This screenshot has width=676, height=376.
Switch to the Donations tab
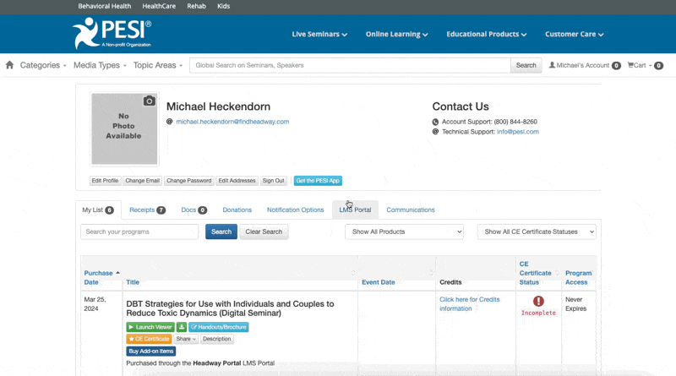237,210
